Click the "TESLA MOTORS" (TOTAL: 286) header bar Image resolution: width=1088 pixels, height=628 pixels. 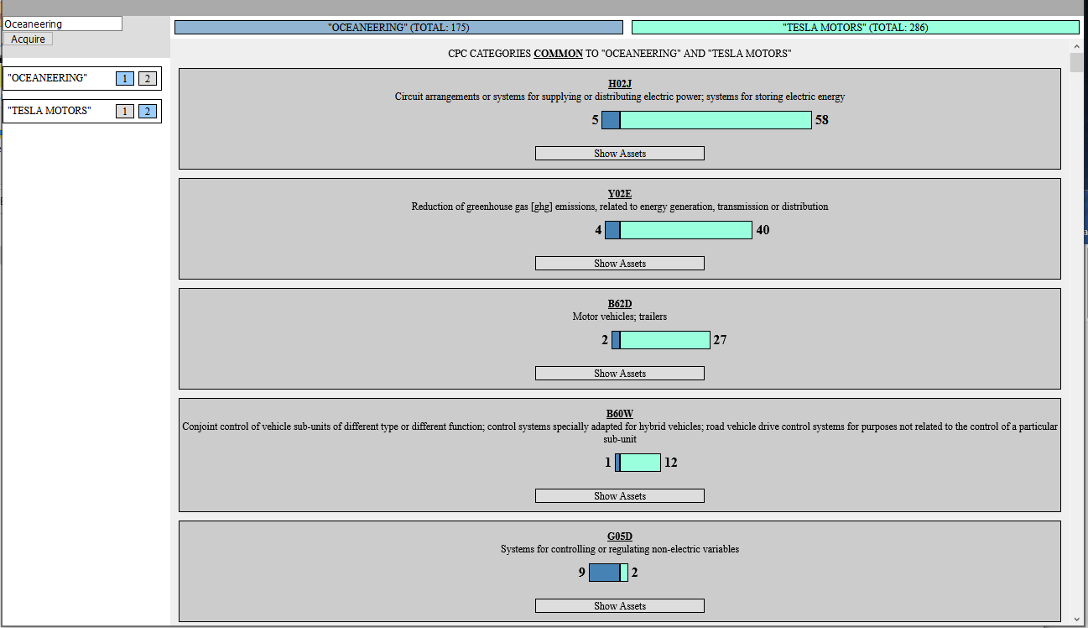[856, 27]
